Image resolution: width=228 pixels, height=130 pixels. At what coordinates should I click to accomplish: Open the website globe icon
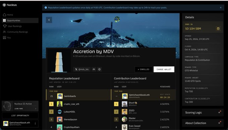coord(99,69)
